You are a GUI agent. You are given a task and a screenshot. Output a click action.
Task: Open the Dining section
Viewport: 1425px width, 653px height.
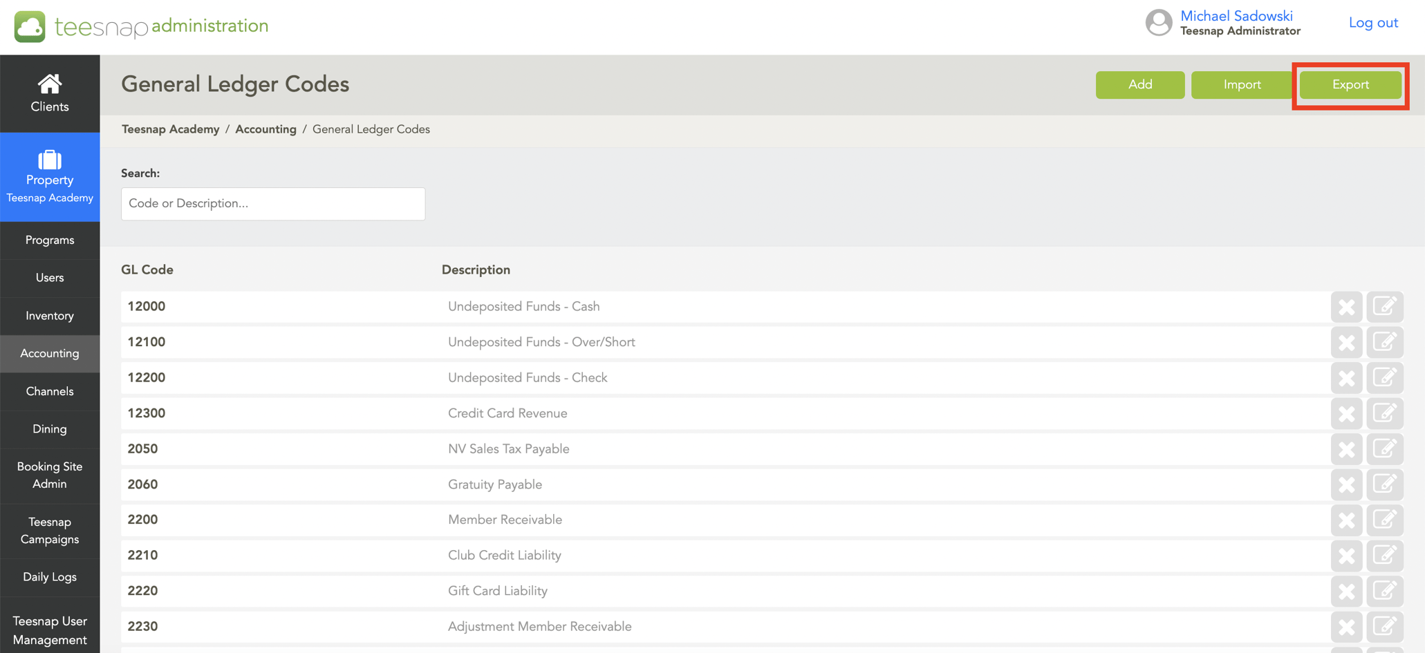pos(49,428)
